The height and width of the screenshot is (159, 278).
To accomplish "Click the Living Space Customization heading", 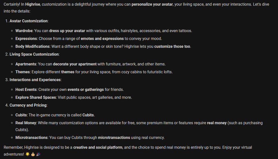I will tap(34, 54).
